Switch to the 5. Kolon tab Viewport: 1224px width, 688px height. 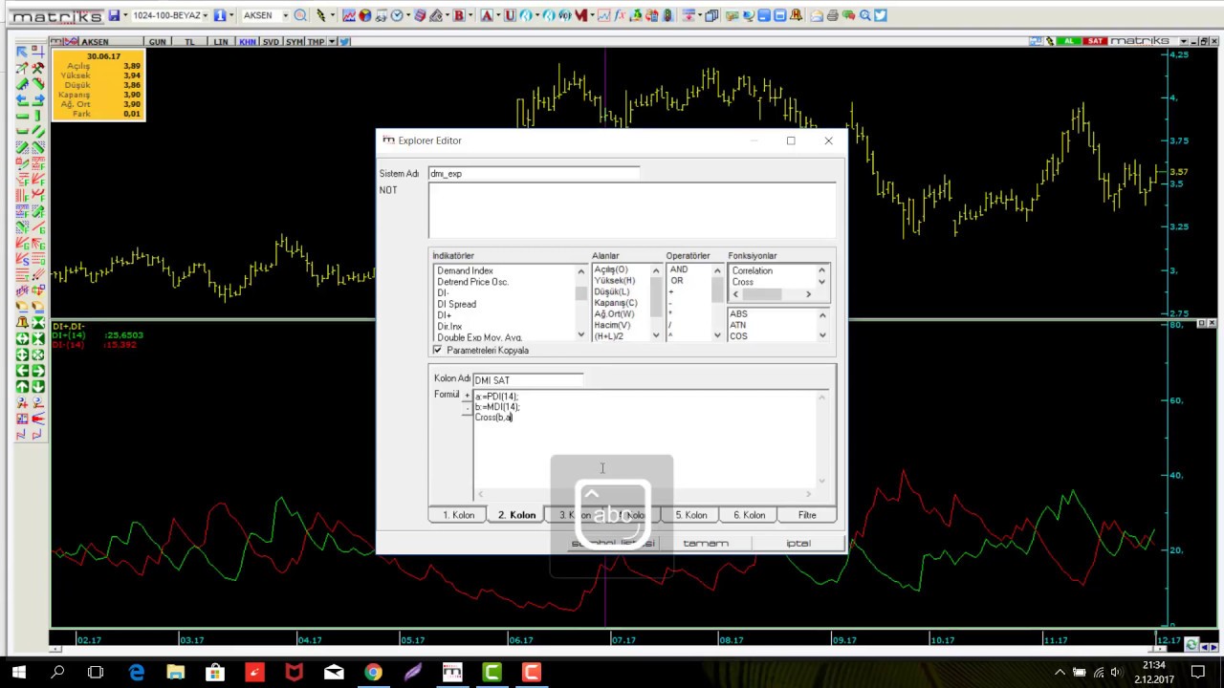point(690,515)
